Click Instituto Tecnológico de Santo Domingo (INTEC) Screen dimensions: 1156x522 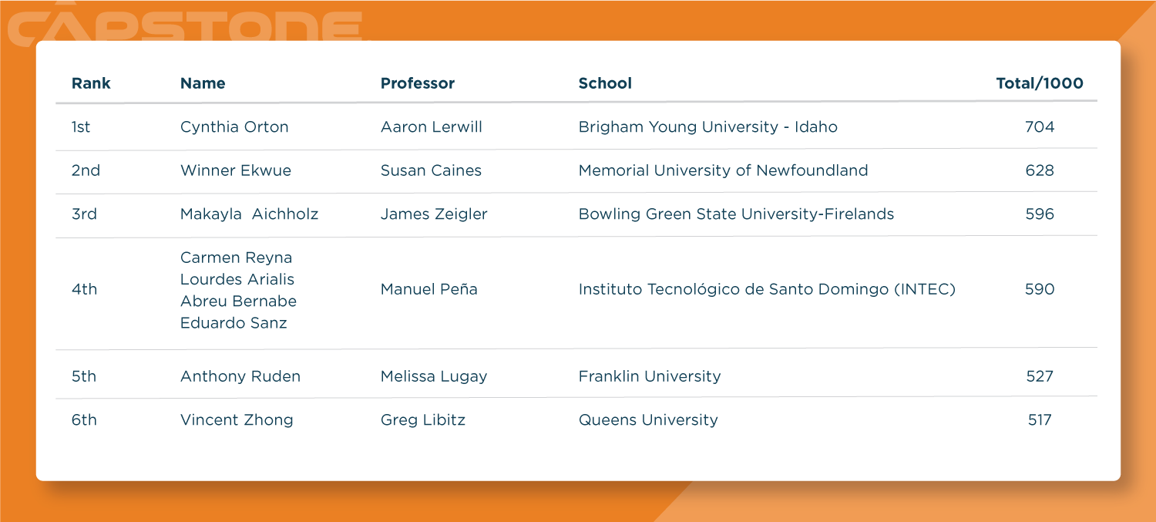(x=767, y=289)
